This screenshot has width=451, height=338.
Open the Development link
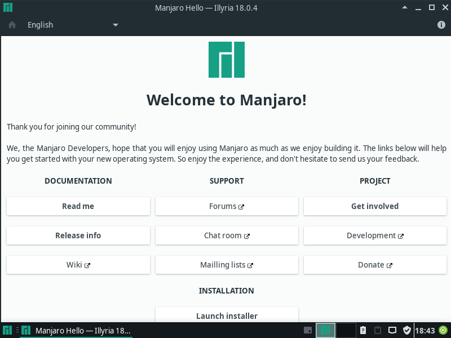coord(375,235)
